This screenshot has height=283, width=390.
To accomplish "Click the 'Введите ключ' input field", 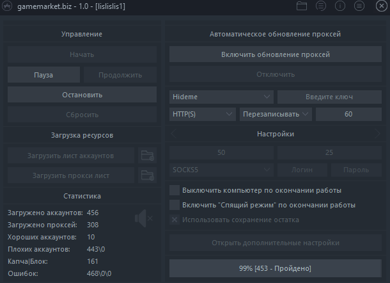I will click(329, 97).
